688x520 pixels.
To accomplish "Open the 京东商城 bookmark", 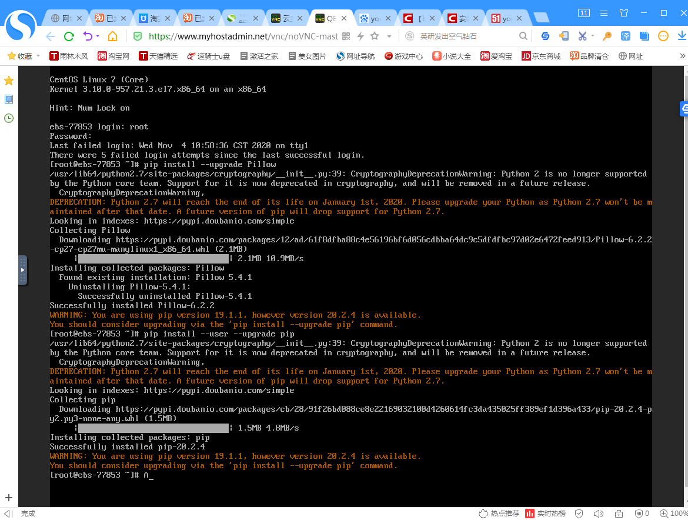I will [x=541, y=56].
